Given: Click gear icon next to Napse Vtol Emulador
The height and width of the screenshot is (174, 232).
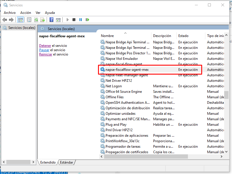Looking at the screenshot, I should coord(102,58).
